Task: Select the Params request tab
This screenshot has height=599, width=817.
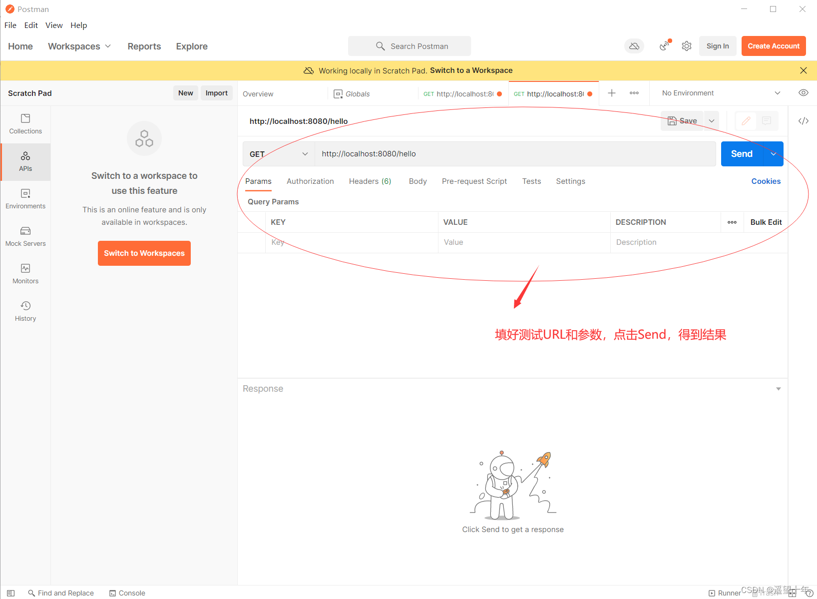Action: point(258,181)
